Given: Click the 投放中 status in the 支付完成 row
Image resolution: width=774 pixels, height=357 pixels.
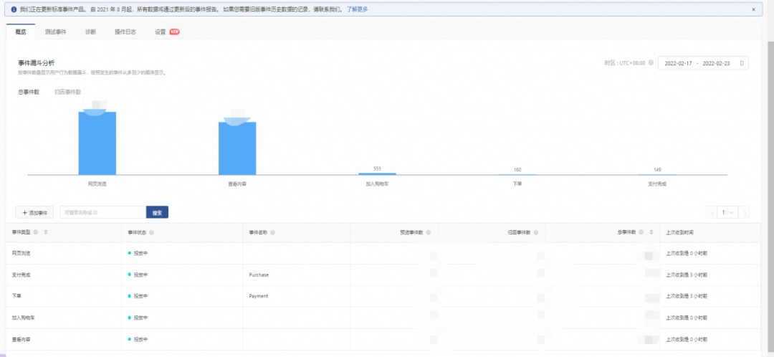Looking at the screenshot, I should click(138, 275).
